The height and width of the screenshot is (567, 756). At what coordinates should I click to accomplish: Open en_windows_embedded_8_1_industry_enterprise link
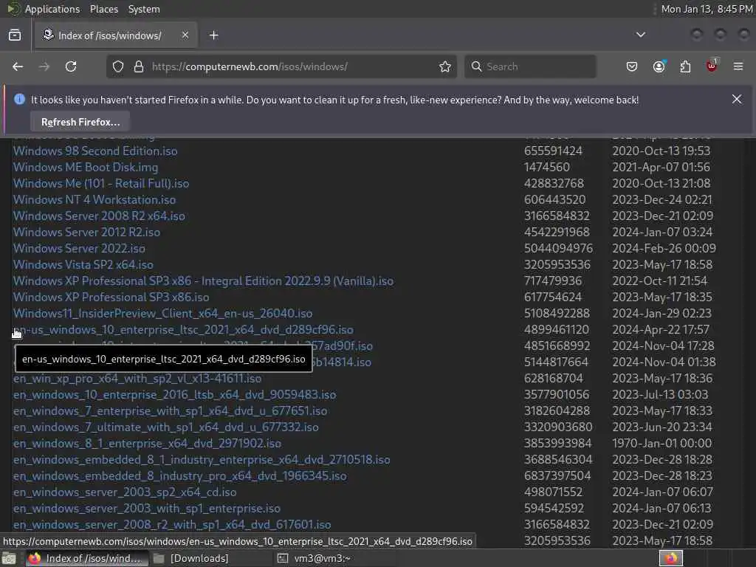click(x=202, y=459)
